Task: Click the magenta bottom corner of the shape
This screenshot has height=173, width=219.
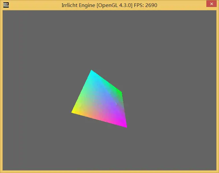Action: [126, 126]
